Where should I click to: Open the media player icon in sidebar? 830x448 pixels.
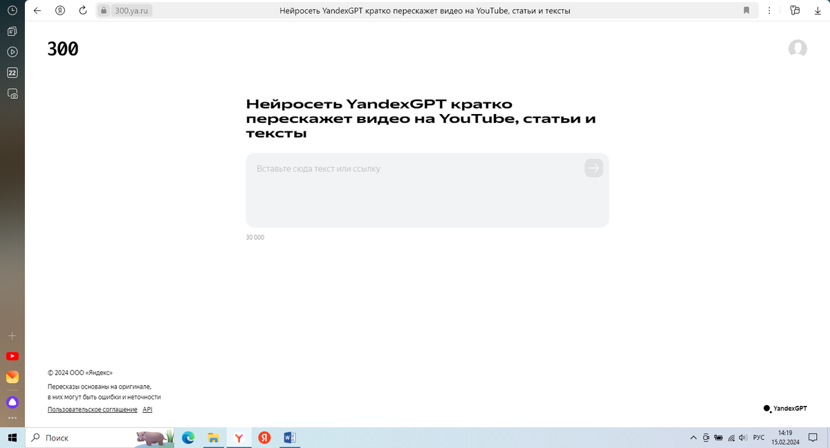pyautogui.click(x=12, y=52)
